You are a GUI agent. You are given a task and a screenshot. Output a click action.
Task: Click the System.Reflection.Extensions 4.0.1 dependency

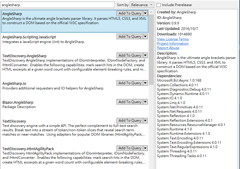point(185,121)
